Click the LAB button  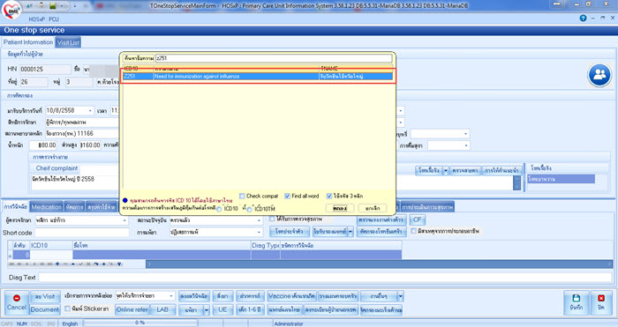[162, 309]
